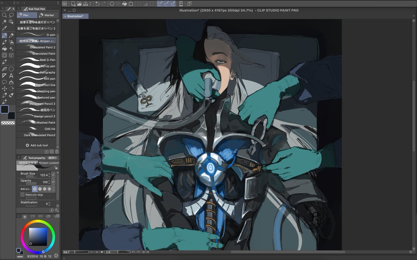This screenshot has height=260, width=417.
Task: Select the Fill bucket tool
Action: pyautogui.click(x=4, y=49)
